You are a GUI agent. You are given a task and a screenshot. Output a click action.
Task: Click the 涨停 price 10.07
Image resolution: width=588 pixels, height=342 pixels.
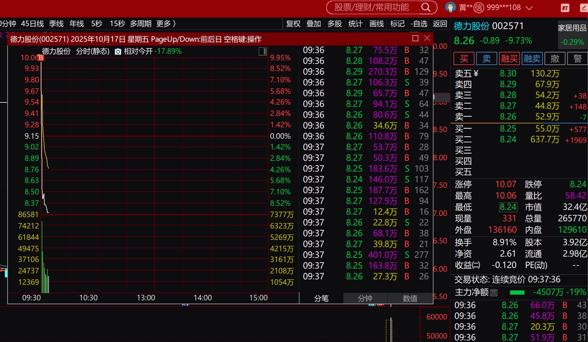tap(506, 184)
